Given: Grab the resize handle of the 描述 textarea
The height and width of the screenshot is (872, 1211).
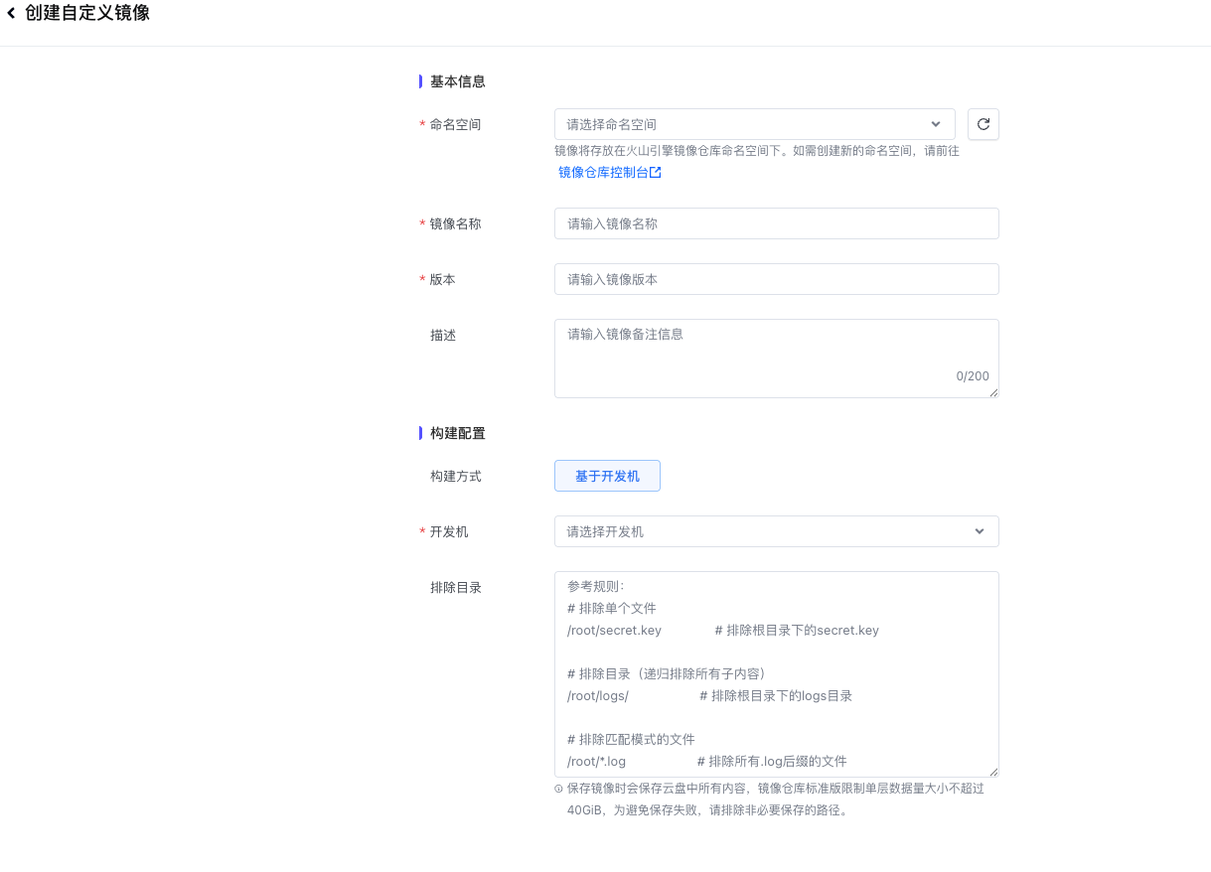Looking at the screenshot, I should point(993,392).
